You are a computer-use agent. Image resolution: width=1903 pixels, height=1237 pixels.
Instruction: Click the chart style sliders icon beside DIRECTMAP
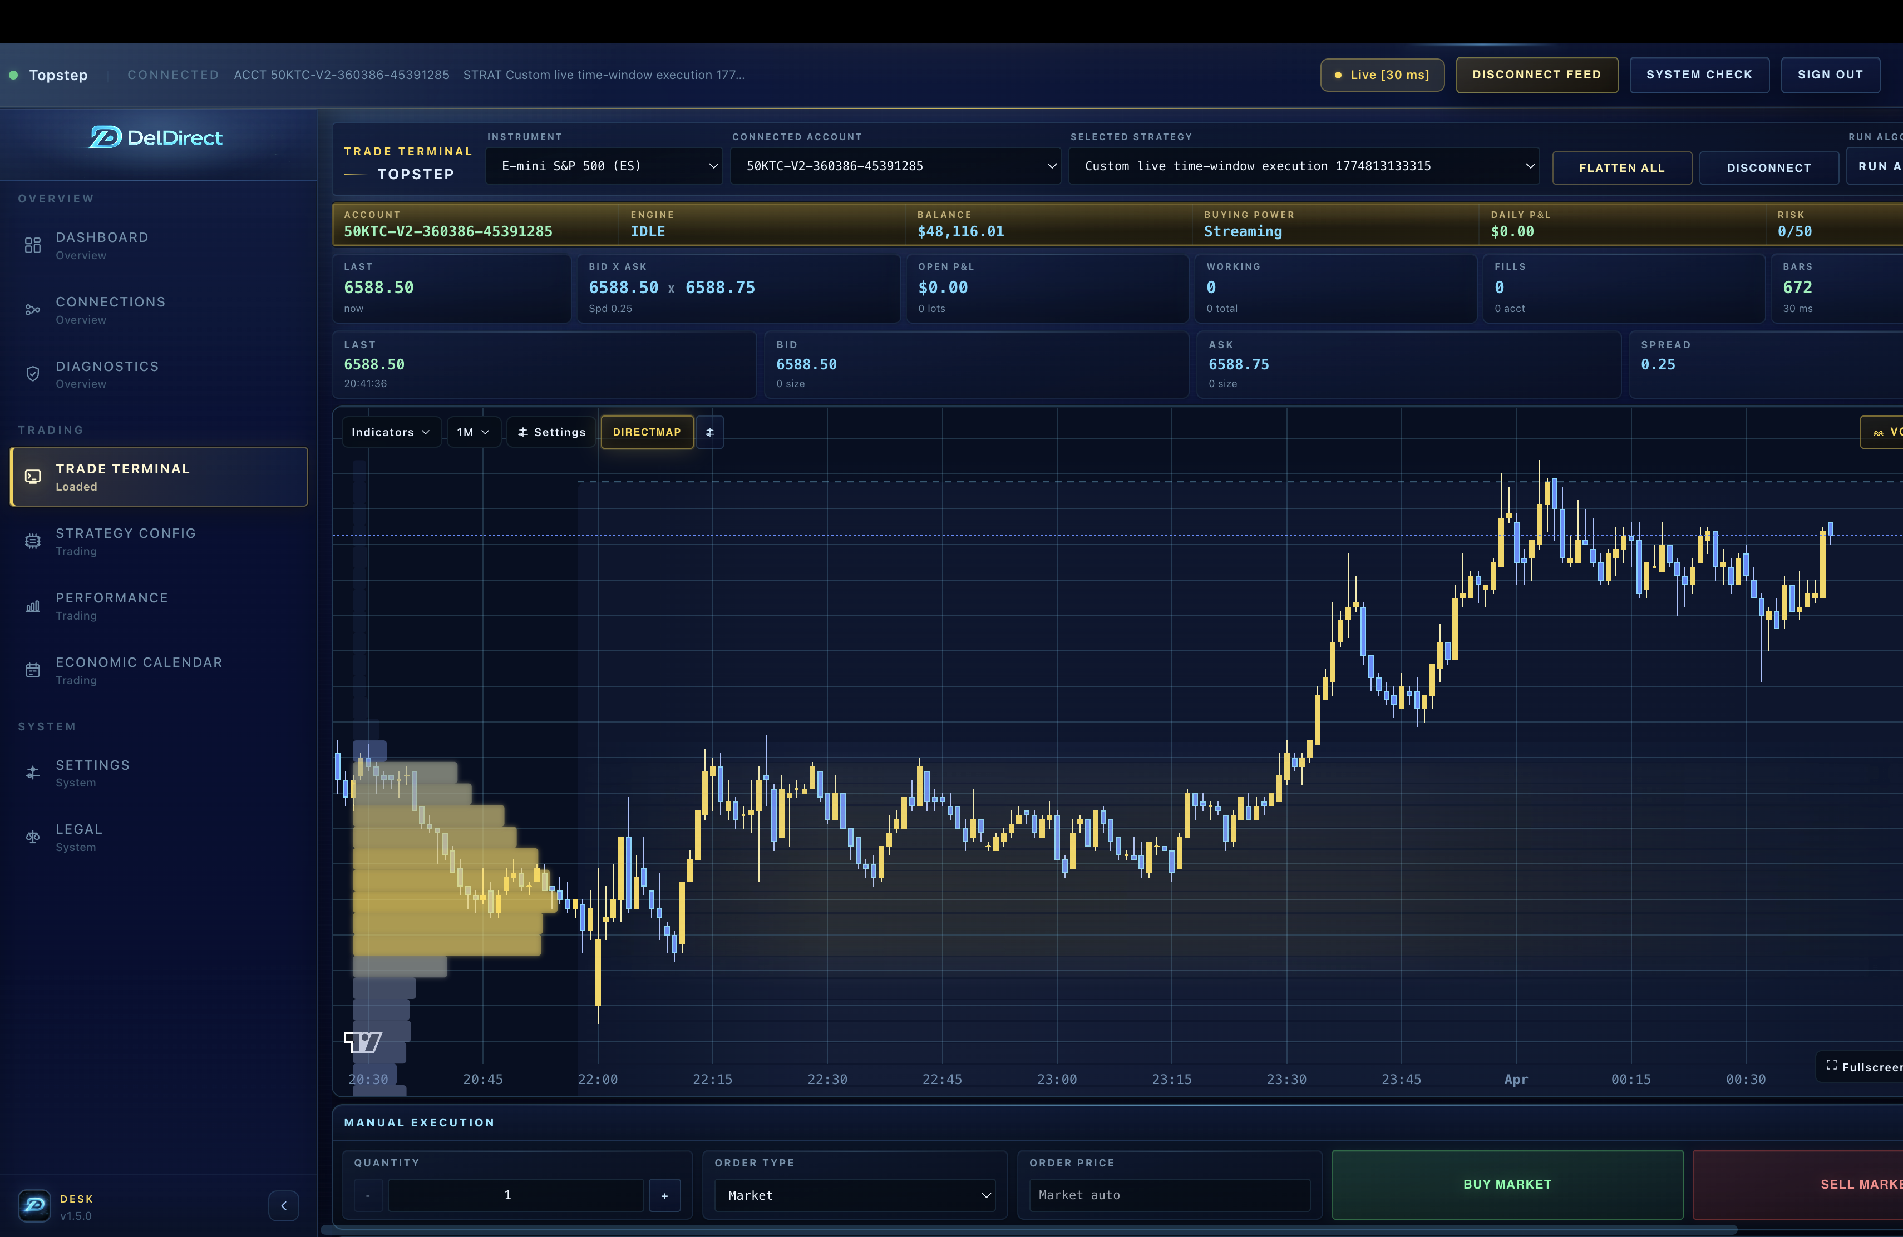(x=710, y=432)
